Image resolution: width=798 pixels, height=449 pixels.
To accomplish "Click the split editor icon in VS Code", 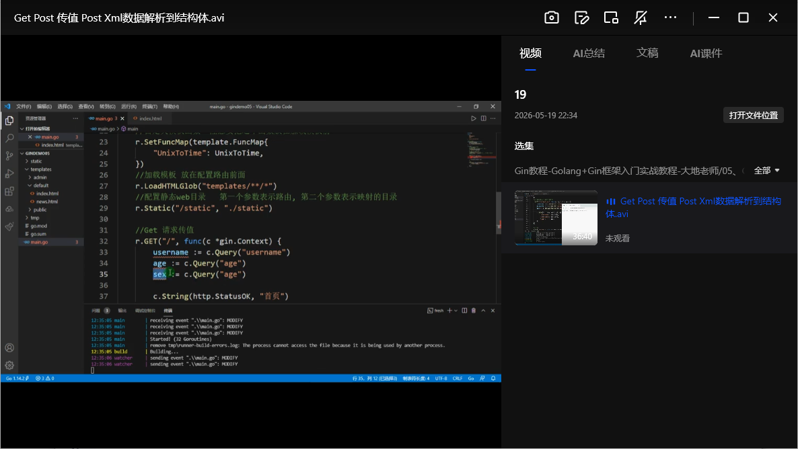I will [x=484, y=118].
